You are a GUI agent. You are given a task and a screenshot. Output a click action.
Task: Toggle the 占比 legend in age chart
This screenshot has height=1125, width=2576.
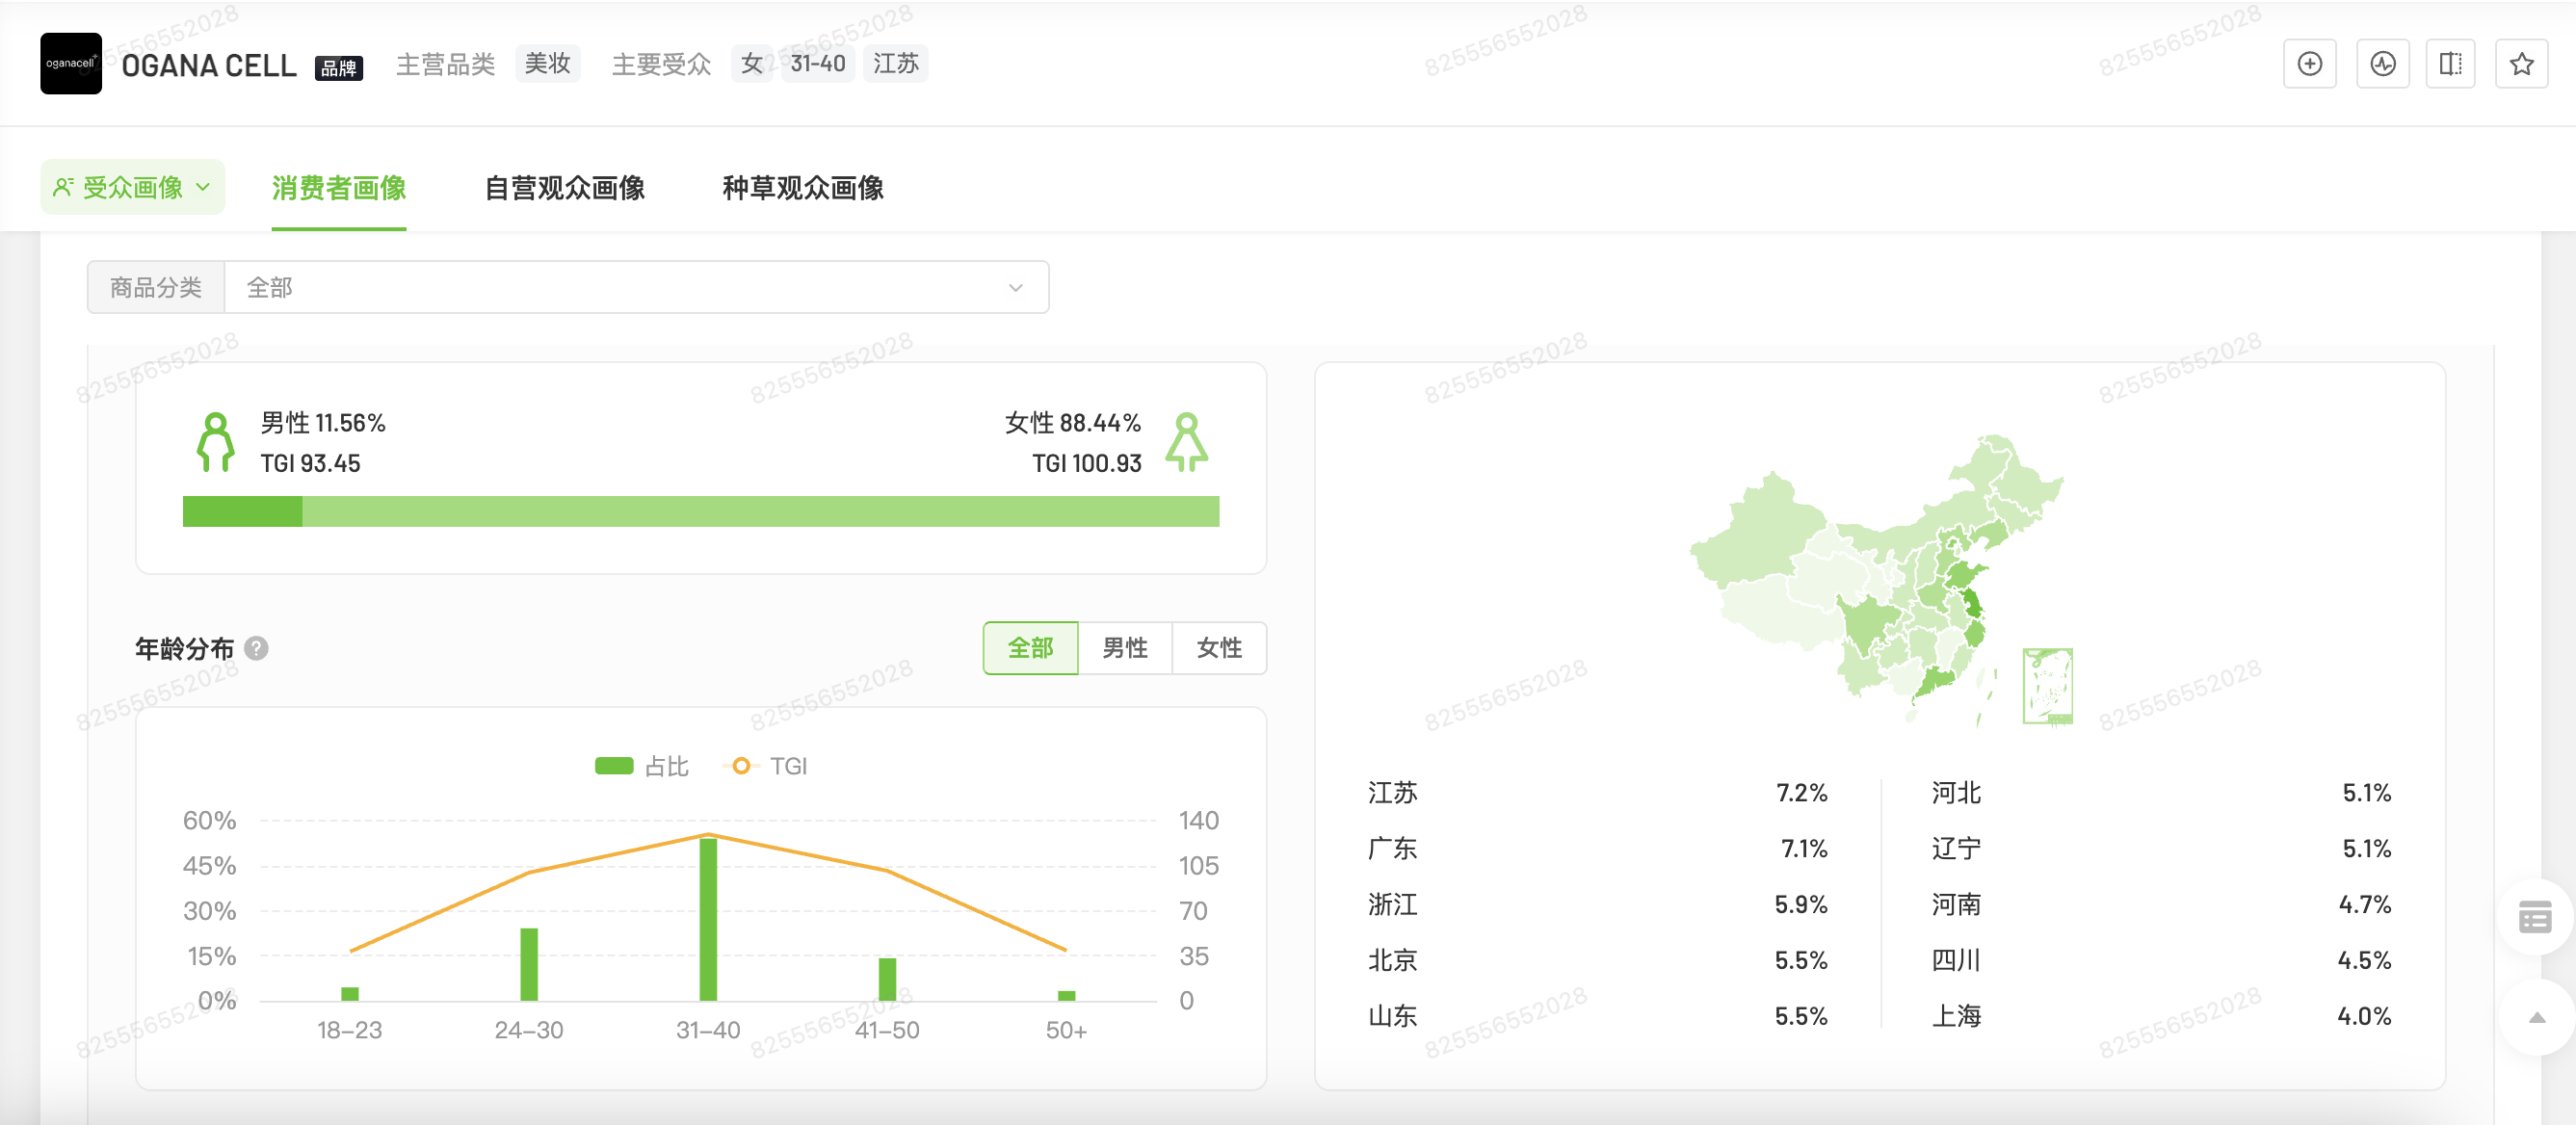(x=641, y=765)
